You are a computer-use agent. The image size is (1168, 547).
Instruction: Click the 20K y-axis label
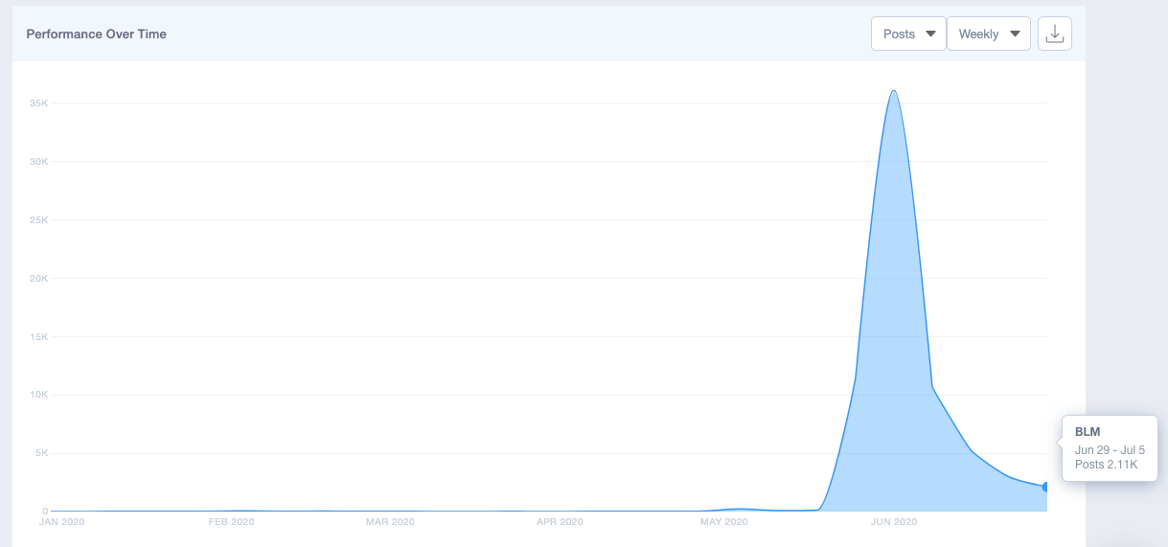click(x=37, y=278)
